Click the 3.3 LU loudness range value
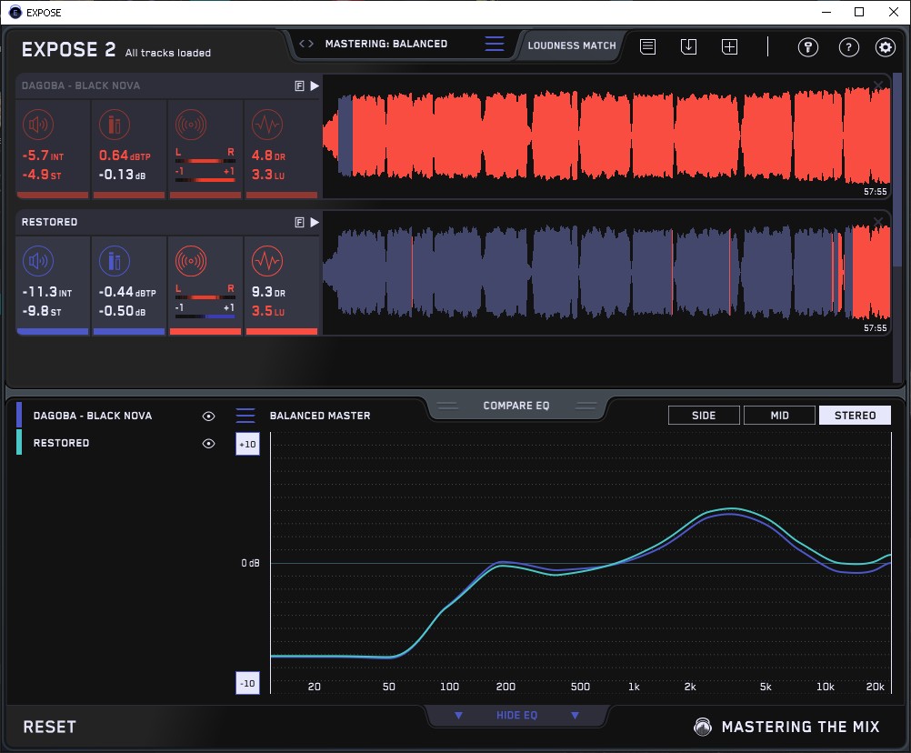Viewport: 911px width, 753px height. coord(268,175)
